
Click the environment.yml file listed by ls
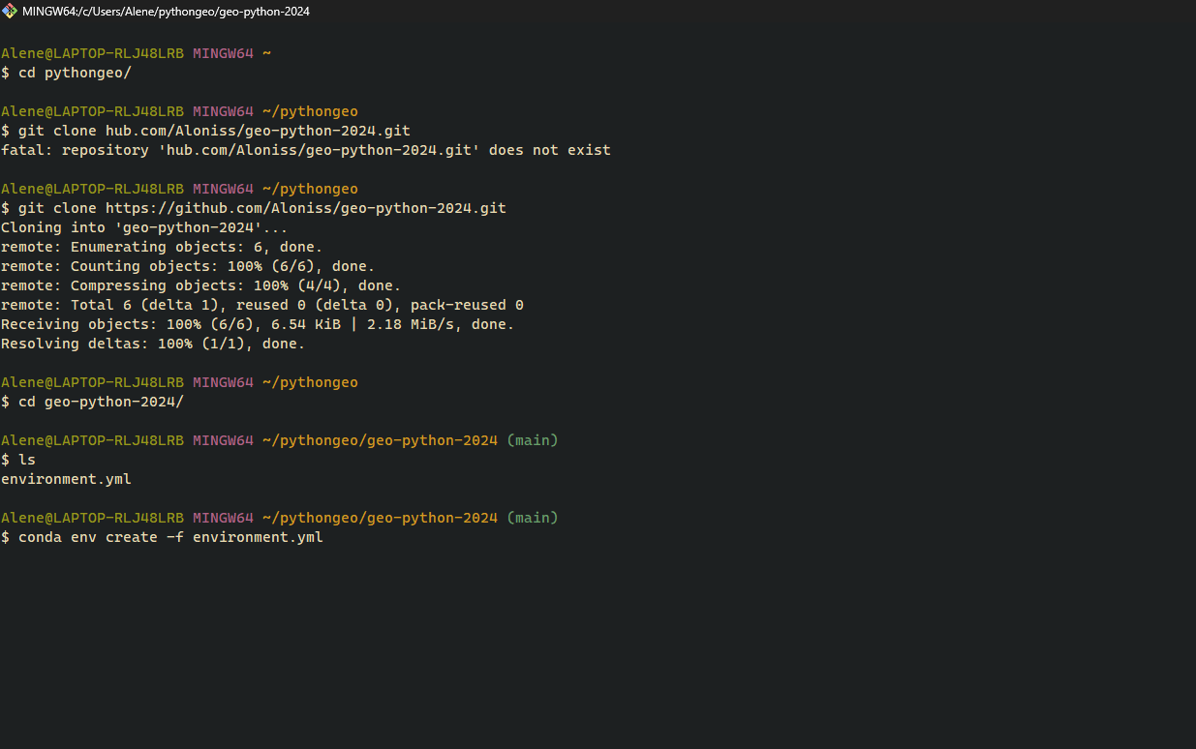(66, 479)
